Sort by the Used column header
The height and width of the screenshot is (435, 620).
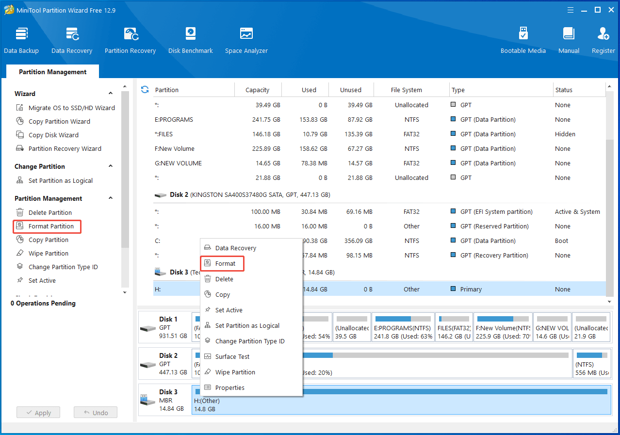(305, 90)
